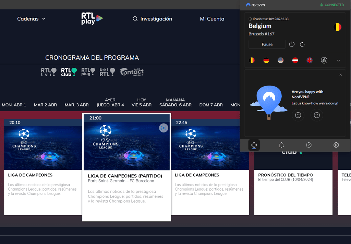
Task: Click the NordVPN title logo
Action: pos(255,5)
